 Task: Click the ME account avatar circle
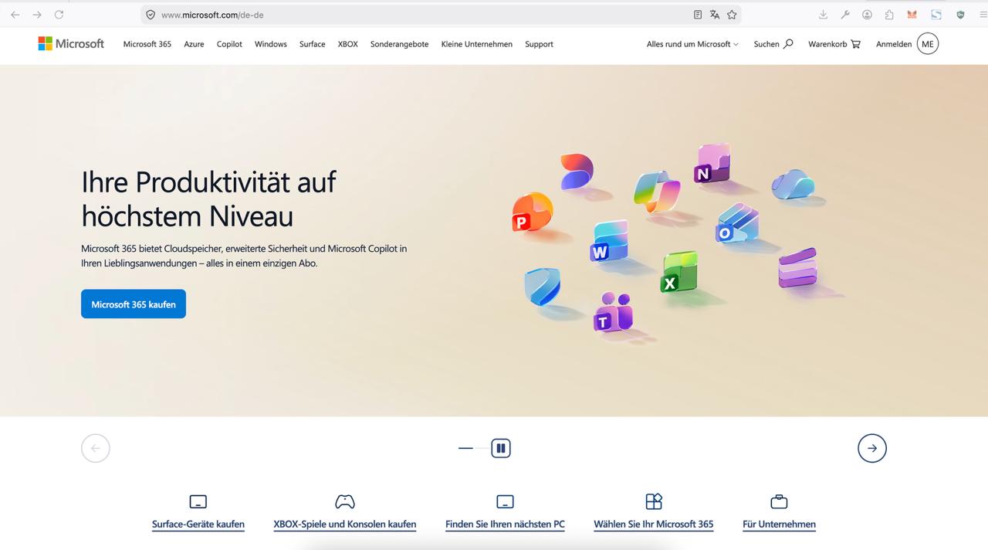tap(928, 44)
